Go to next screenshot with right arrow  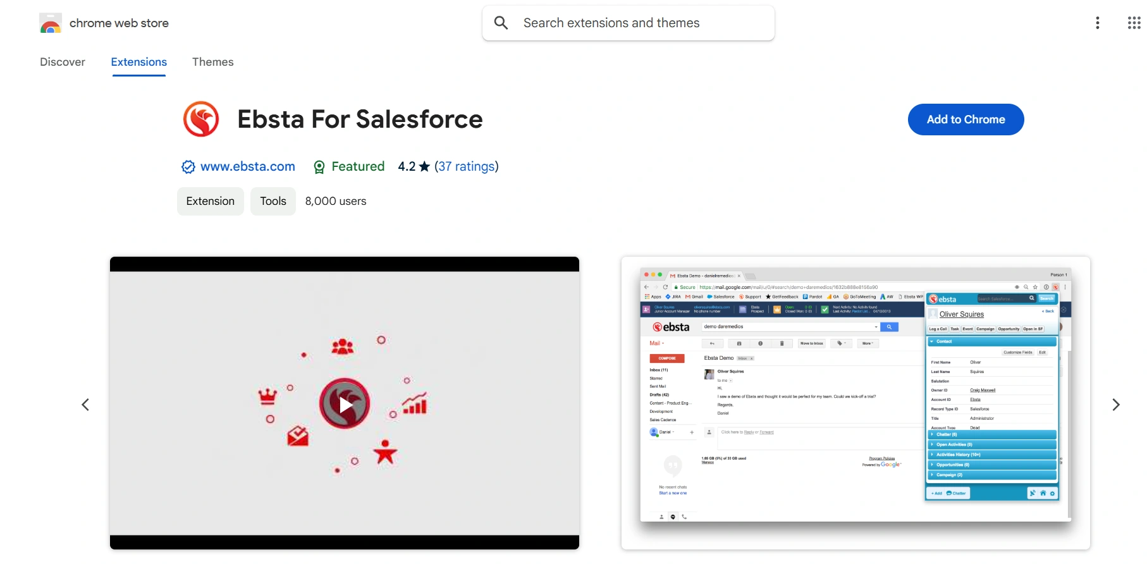pos(1116,405)
